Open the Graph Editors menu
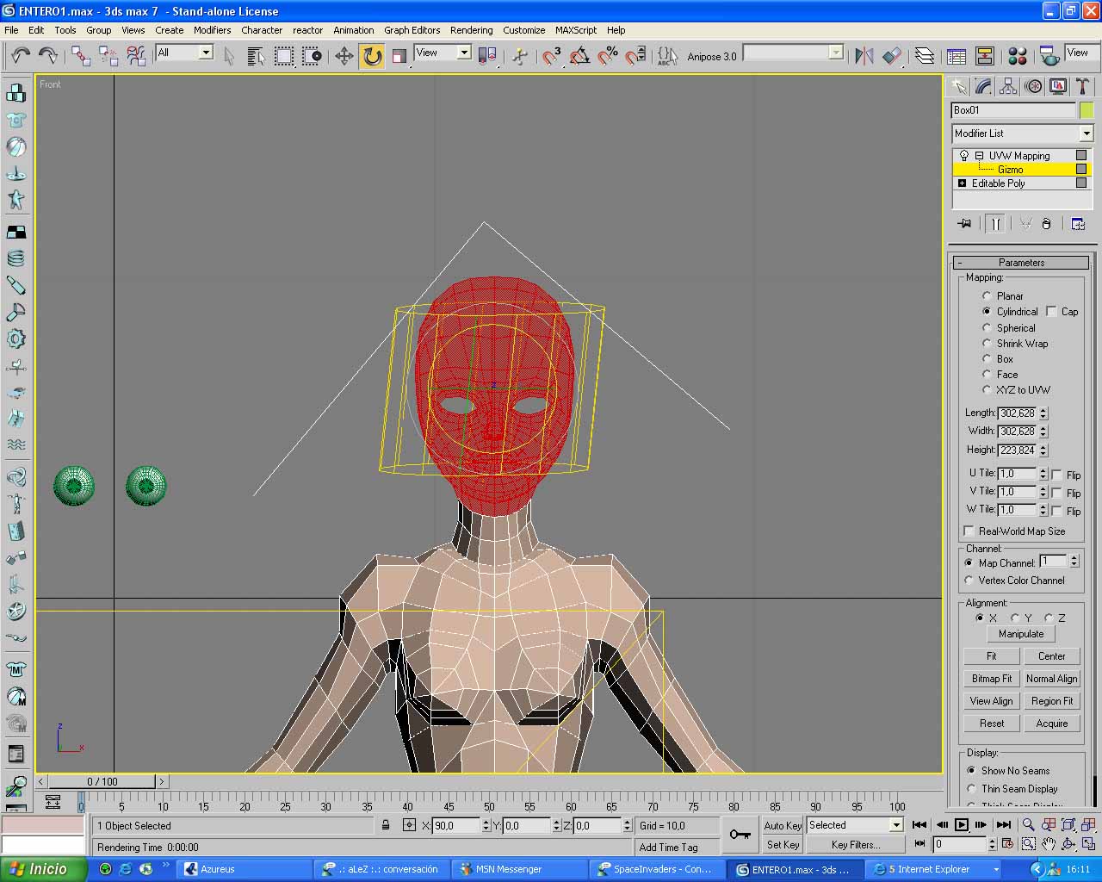The width and height of the screenshot is (1102, 882). pyautogui.click(x=412, y=30)
